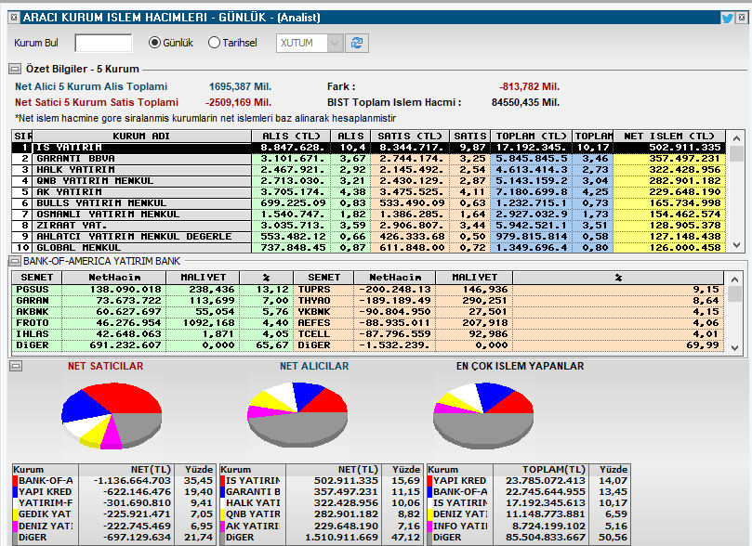The width and height of the screenshot is (752, 546).
Task: Sort by KURUM ADI column header
Action: 141,136
